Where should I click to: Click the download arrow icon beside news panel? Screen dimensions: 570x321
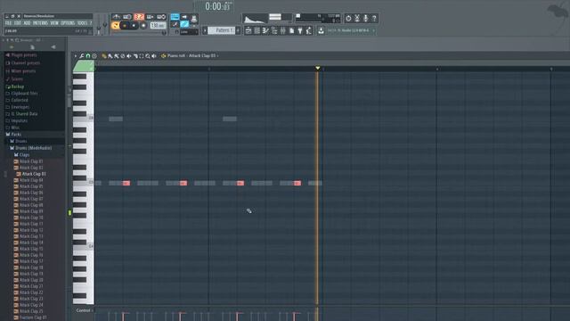pyautogui.click(x=321, y=30)
